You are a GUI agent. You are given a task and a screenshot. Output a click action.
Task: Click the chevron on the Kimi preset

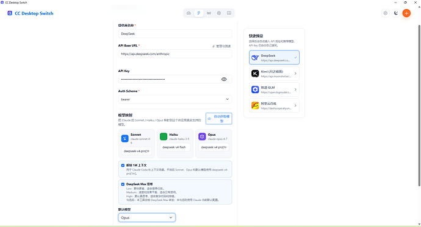(295, 74)
